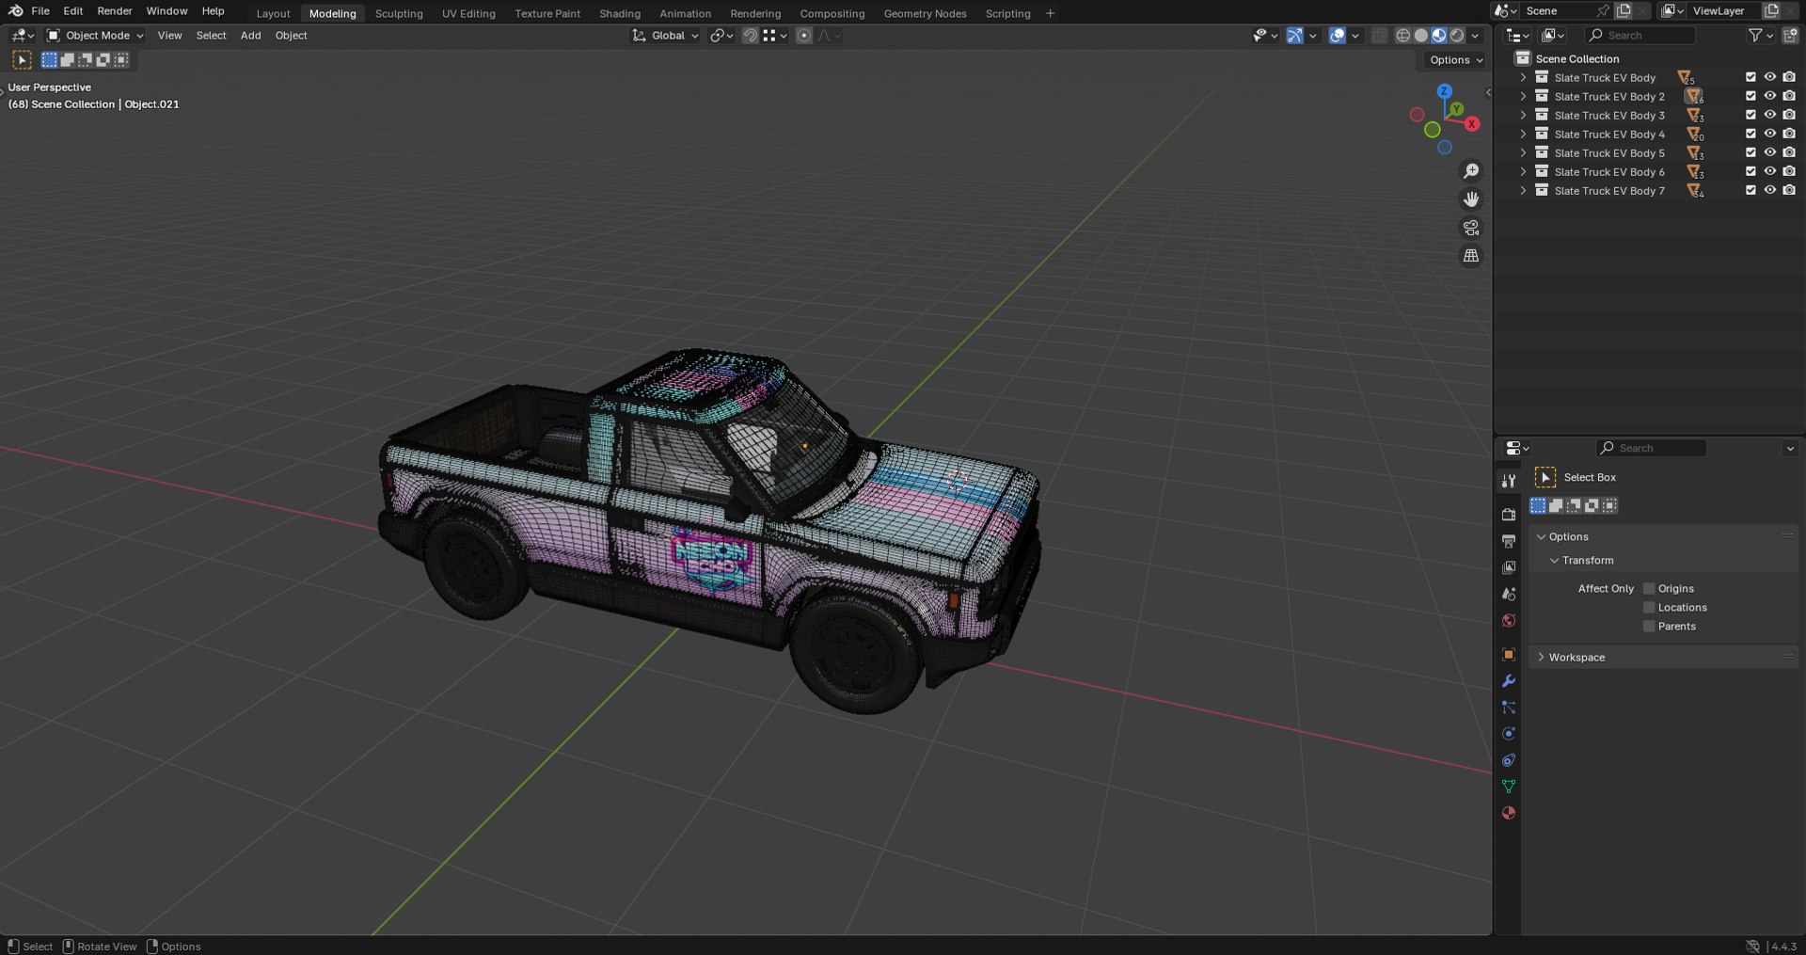Screen dimensions: 1806x955
Task: Switch to UV Editing workspace tab
Action: (x=468, y=13)
